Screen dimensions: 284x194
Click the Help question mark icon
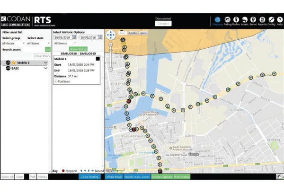(279, 20)
